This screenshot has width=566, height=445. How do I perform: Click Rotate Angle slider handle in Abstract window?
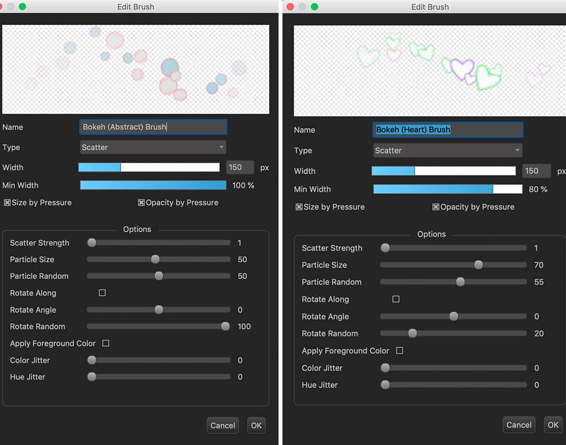tap(159, 310)
